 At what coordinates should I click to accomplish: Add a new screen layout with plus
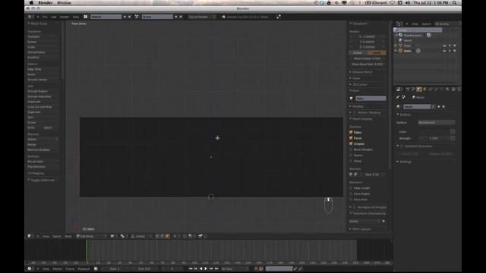[125, 17]
